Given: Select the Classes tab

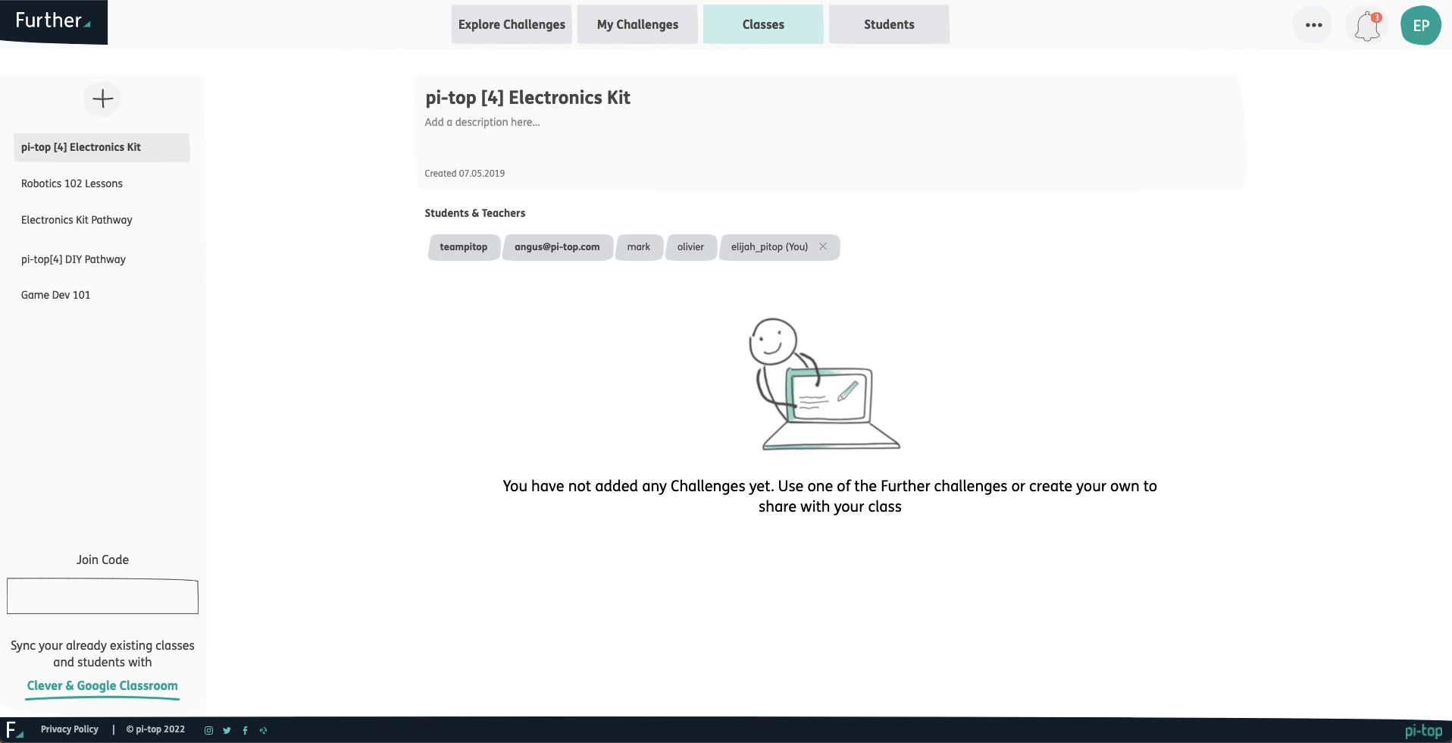Looking at the screenshot, I should coord(763,24).
